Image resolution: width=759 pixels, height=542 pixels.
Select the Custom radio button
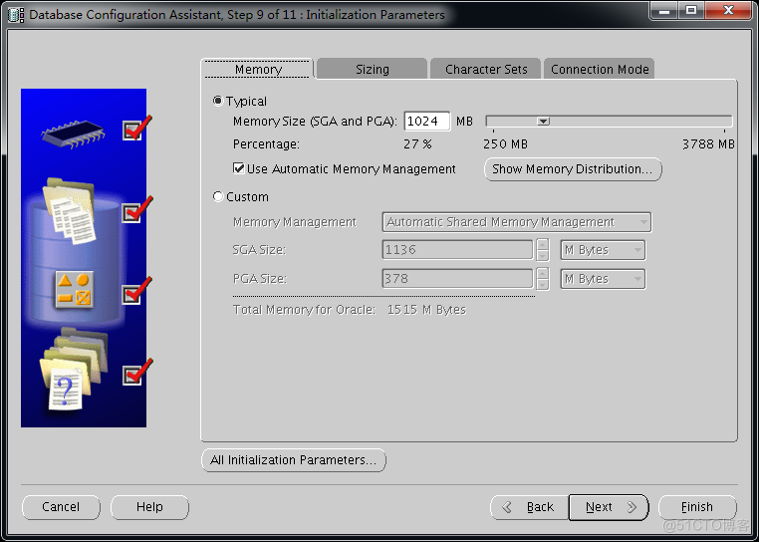pos(218,196)
